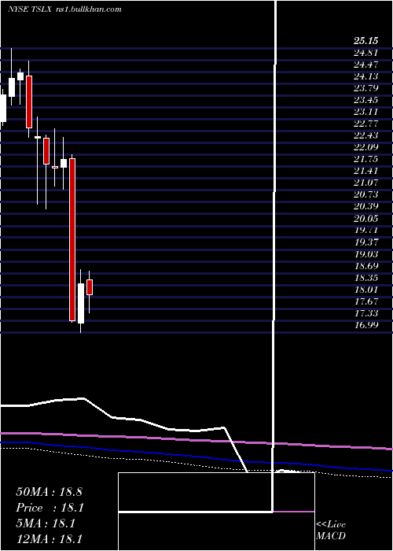The width and height of the screenshot is (393, 551).
Task: Click the 23.79 price label
Action: pos(365,88)
